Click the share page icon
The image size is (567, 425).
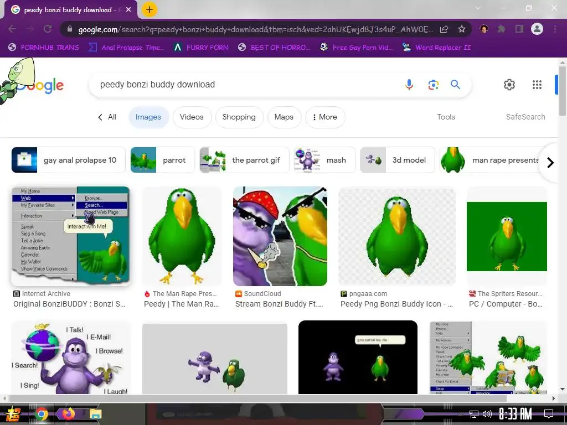[444, 29]
